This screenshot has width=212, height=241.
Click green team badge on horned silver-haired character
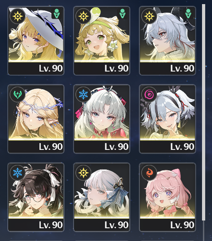point(188,14)
